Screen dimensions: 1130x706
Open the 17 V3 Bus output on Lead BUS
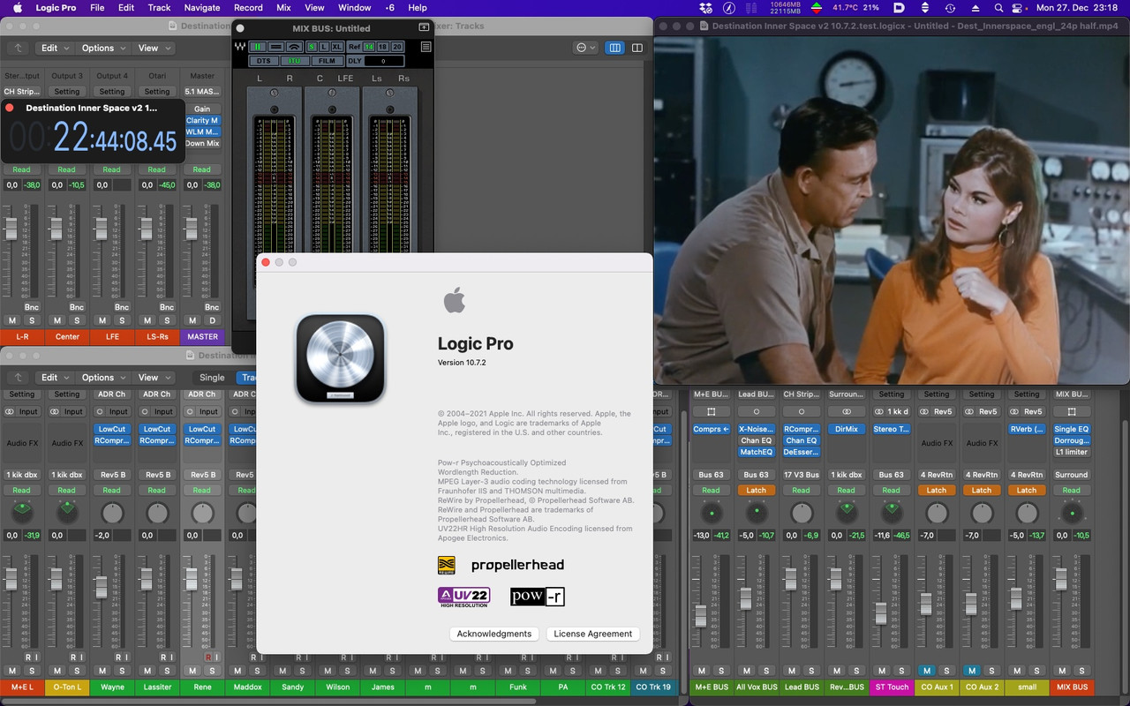[x=801, y=475]
